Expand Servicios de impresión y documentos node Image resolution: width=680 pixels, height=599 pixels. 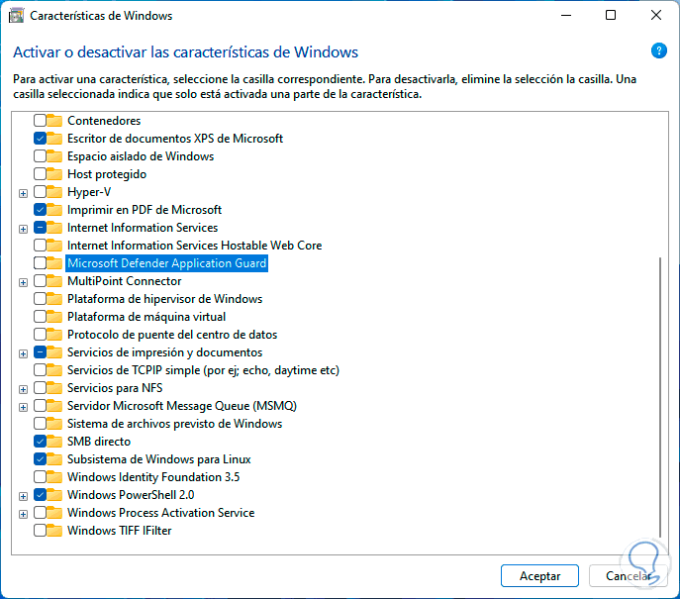point(24,353)
